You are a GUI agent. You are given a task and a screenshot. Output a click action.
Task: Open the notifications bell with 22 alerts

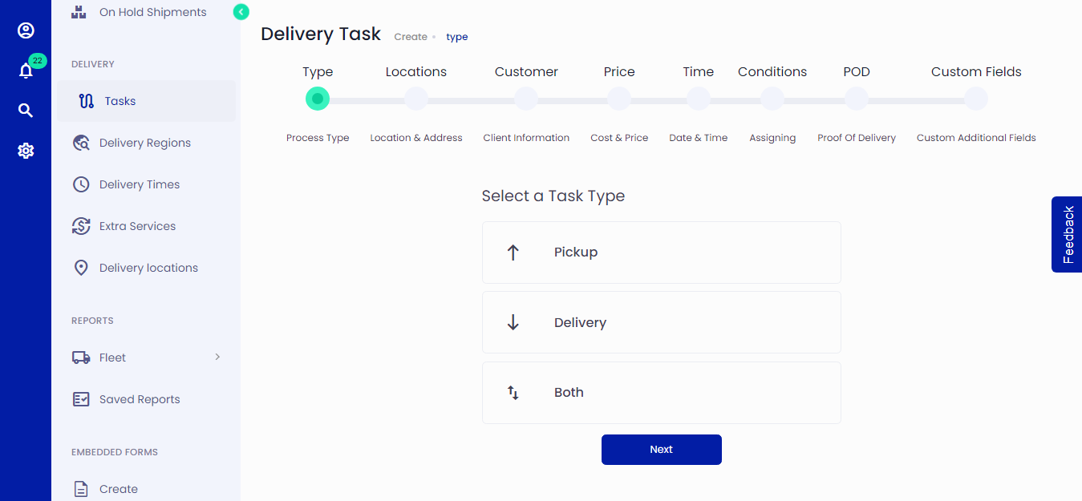(x=26, y=70)
